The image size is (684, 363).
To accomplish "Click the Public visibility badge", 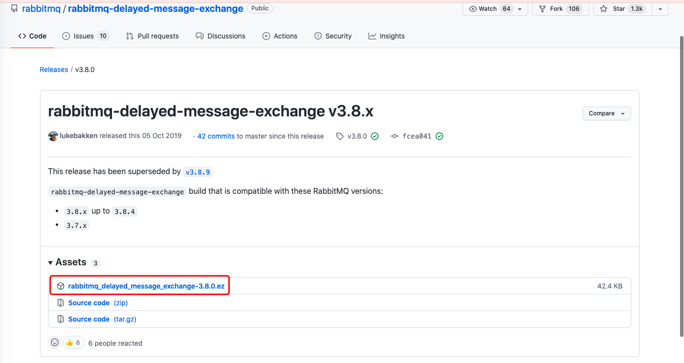I will (x=260, y=8).
